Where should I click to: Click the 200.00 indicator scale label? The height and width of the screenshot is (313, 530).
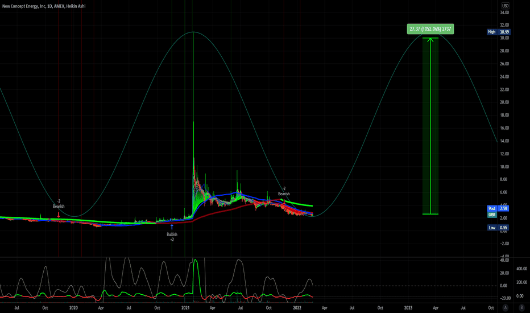[x=521, y=282]
